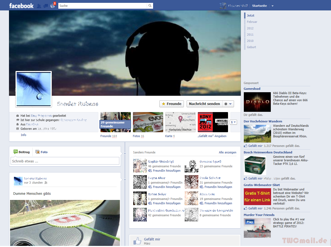The width and height of the screenshot is (331, 247).
Task: Expand the account arrow next to Startseite
Action: (272, 6)
